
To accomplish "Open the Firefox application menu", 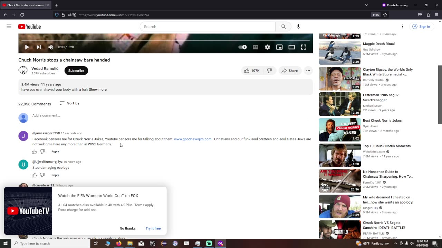I will tap(436, 15).
